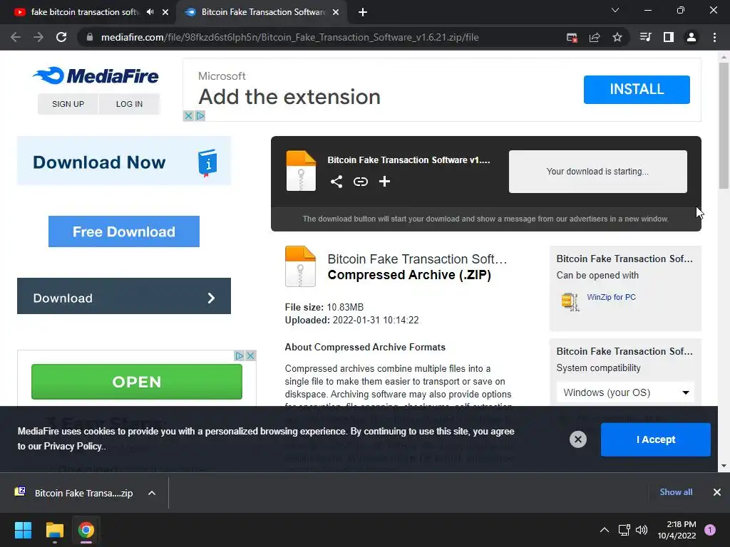Open the media control icon in toolbar
Viewport: 730px width, 547px height.
click(645, 37)
